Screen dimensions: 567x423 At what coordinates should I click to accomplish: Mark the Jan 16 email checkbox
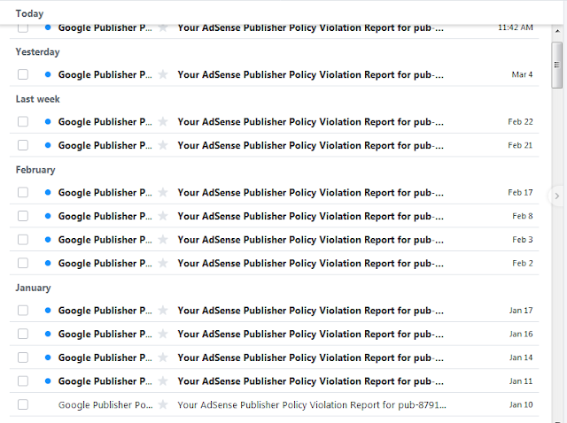point(23,334)
